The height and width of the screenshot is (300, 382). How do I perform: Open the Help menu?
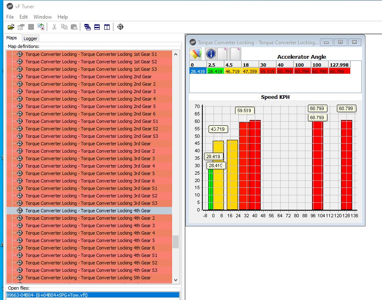pyautogui.click(x=62, y=17)
